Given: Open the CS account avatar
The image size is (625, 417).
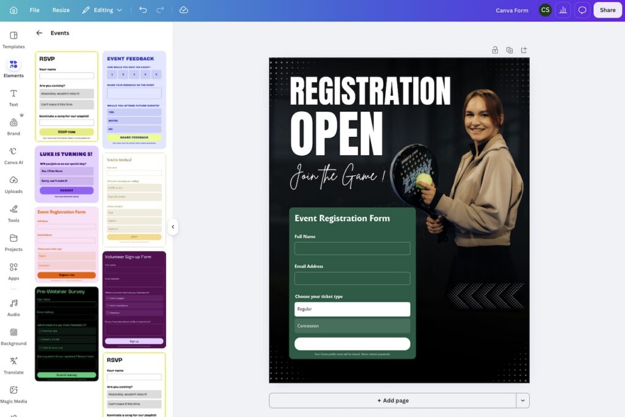Looking at the screenshot, I should [x=545, y=10].
